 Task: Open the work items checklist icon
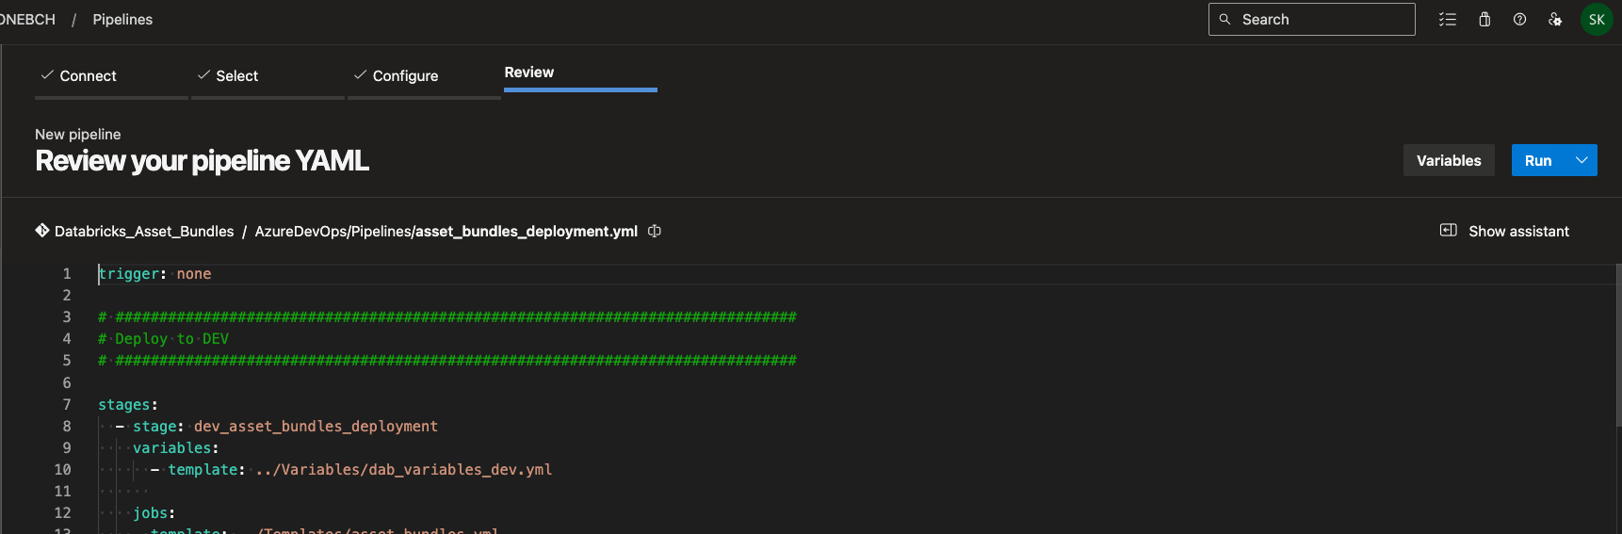click(x=1448, y=20)
